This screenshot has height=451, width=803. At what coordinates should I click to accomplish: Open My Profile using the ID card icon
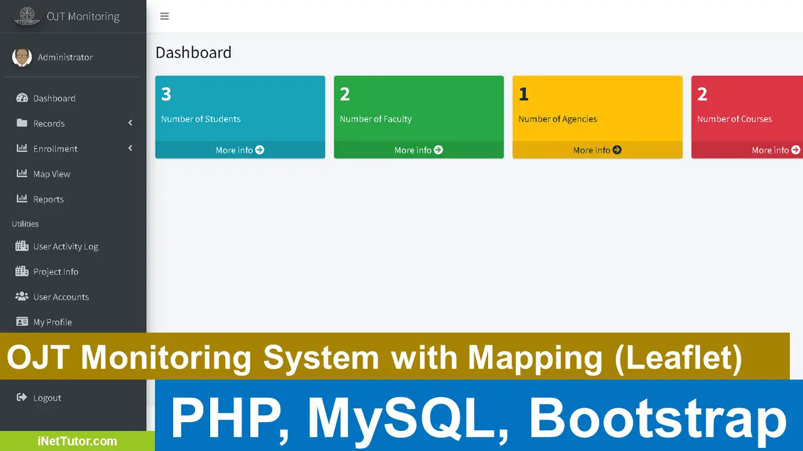[x=22, y=321]
